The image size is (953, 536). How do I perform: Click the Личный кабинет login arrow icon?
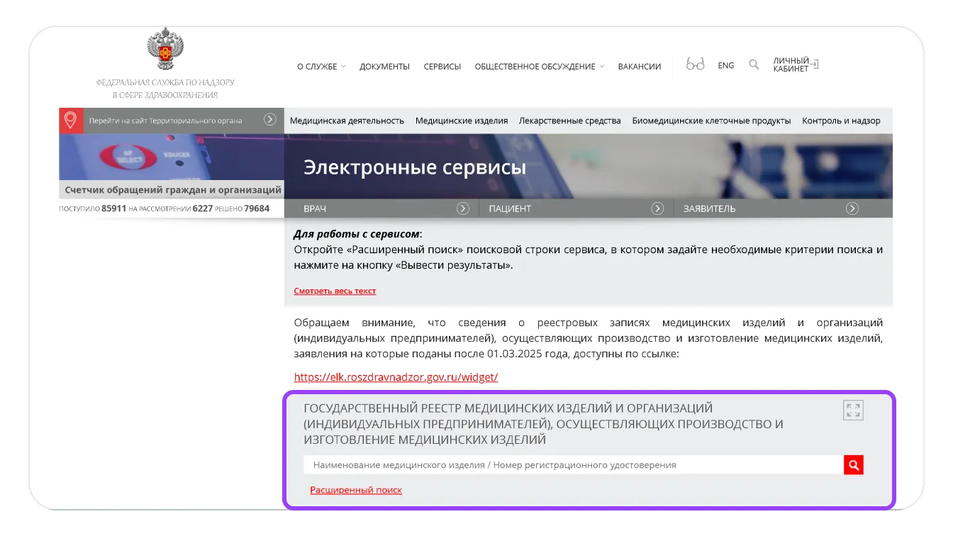814,65
